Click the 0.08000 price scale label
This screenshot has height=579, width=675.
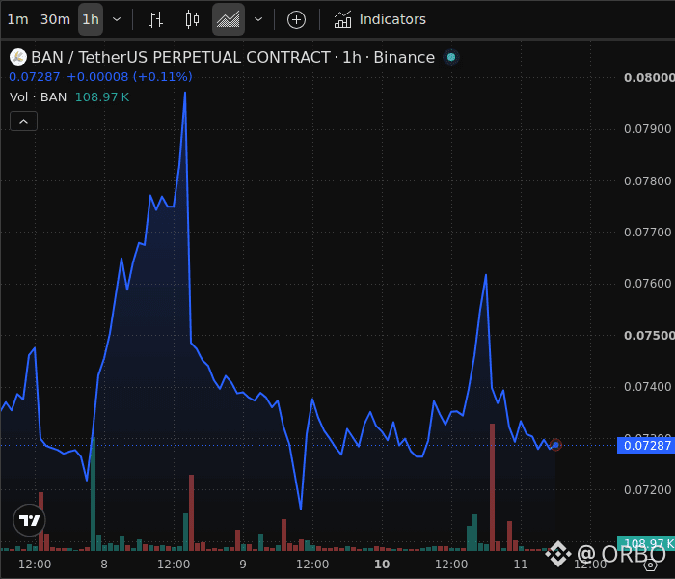tap(649, 77)
